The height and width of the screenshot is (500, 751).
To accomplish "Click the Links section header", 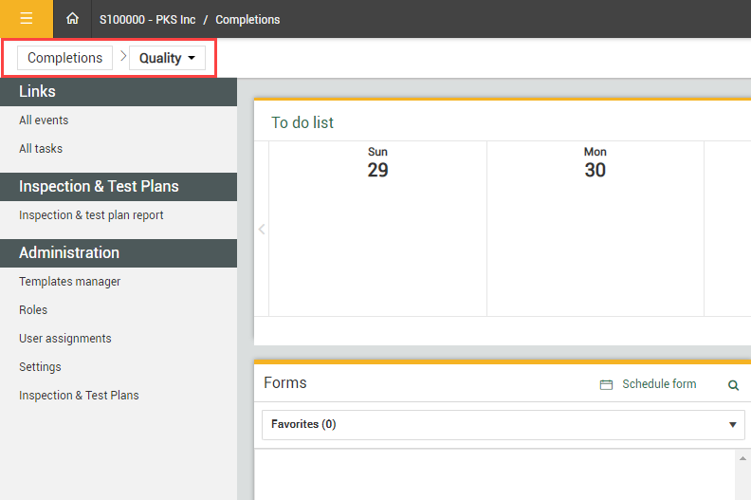I will 119,92.
